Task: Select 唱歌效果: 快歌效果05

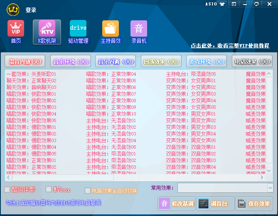Action: coord(31,120)
